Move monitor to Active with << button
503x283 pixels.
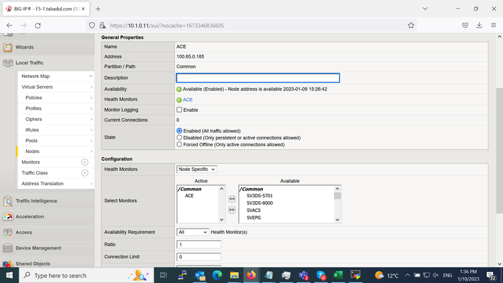point(232,199)
